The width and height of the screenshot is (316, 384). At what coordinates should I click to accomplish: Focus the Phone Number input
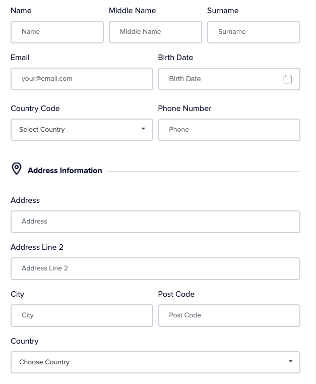(229, 130)
